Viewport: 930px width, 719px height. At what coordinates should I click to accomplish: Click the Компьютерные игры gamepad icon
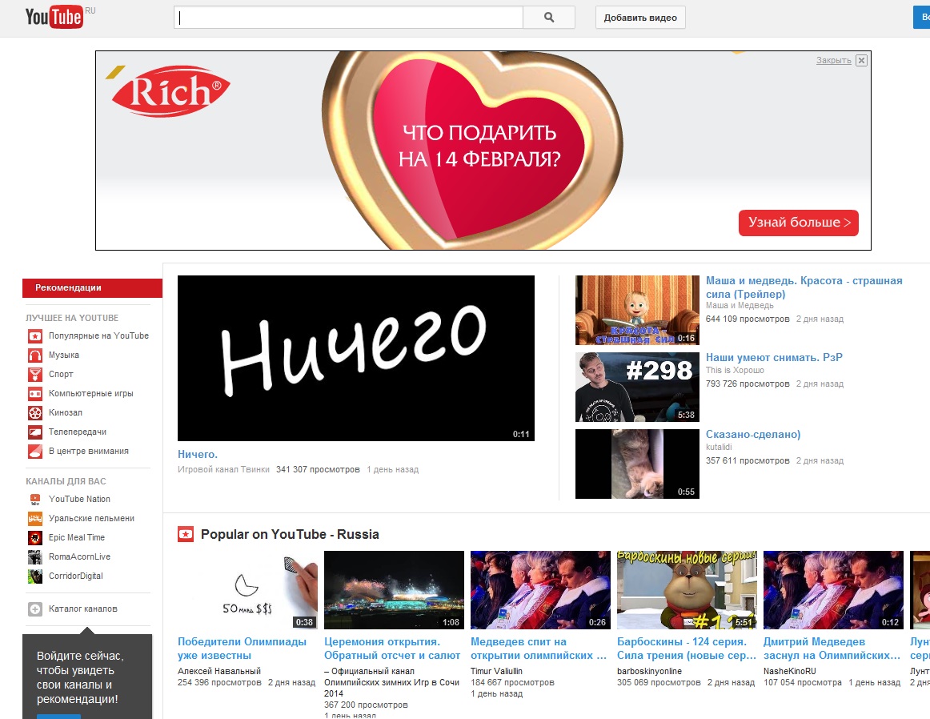tap(35, 393)
